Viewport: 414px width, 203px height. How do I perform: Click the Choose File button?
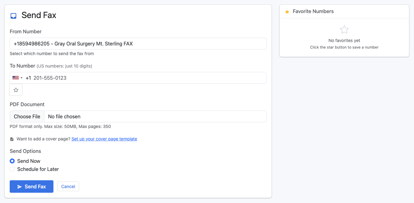[x=27, y=116]
